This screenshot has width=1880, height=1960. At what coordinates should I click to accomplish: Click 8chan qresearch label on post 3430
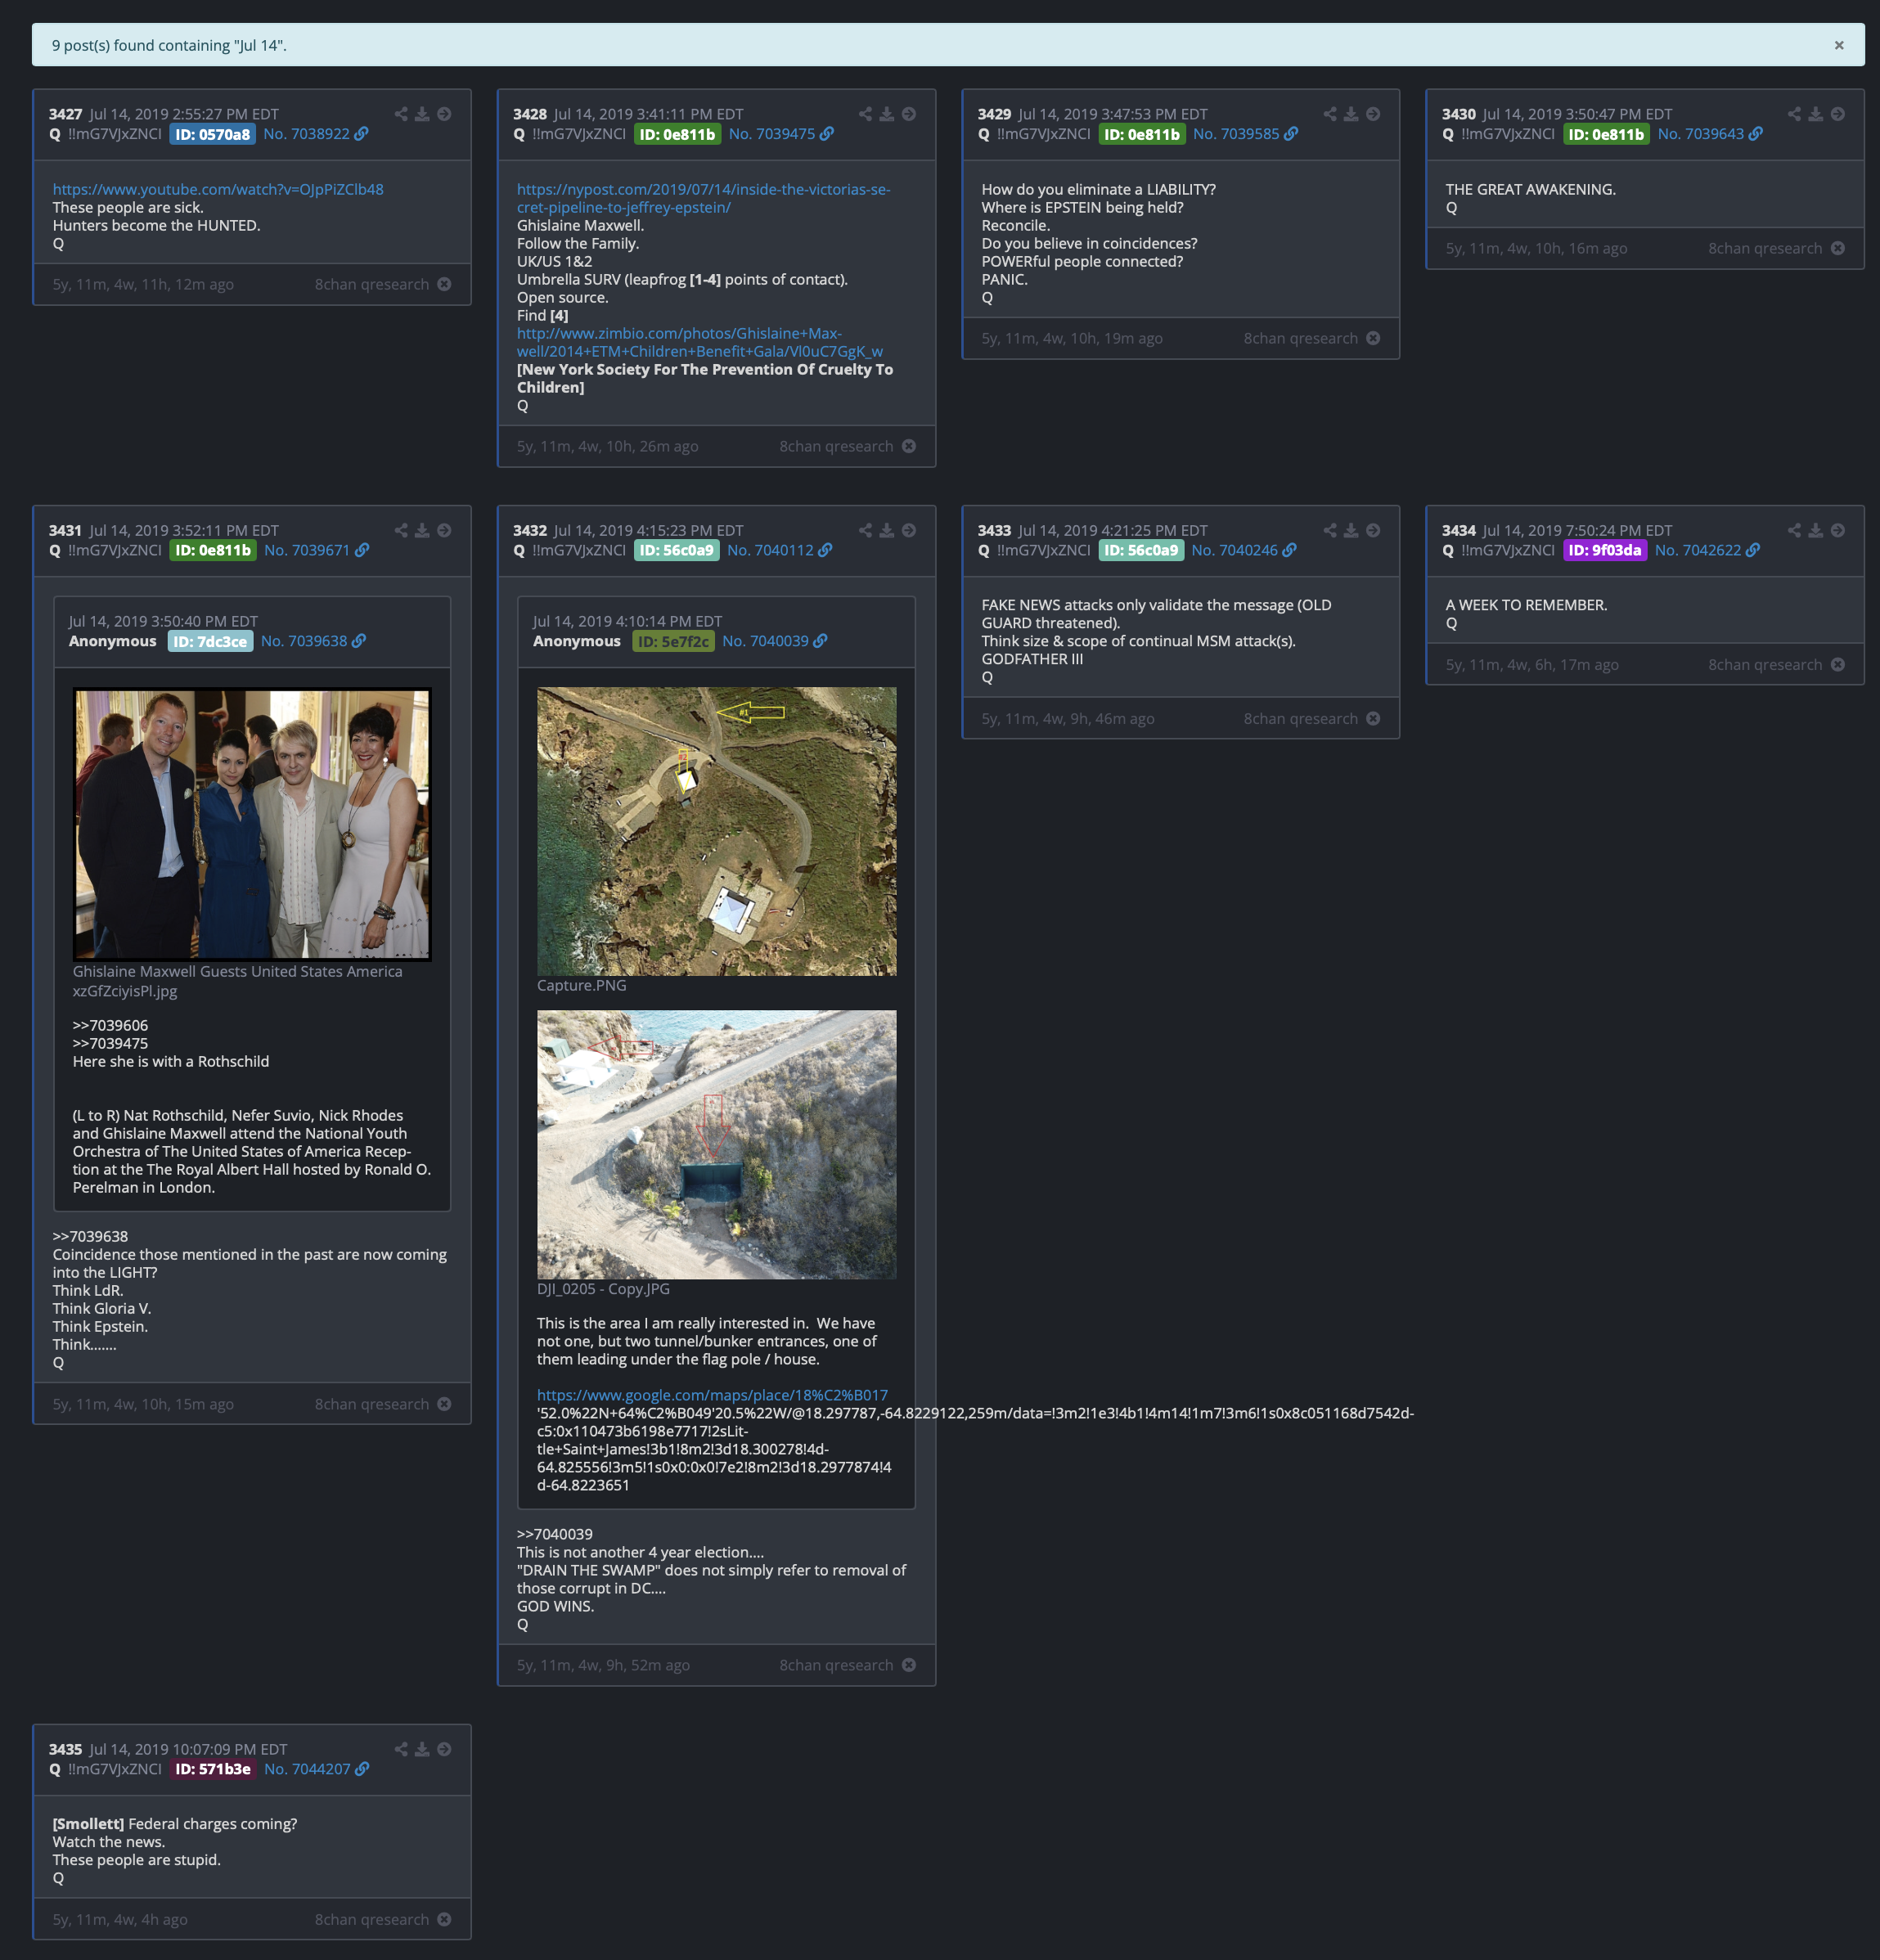[1764, 248]
